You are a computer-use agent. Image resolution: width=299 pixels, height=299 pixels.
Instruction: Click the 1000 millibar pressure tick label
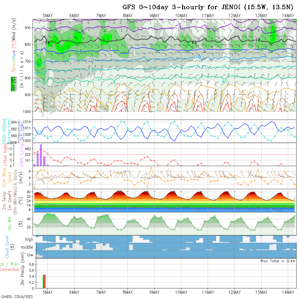[27, 111]
